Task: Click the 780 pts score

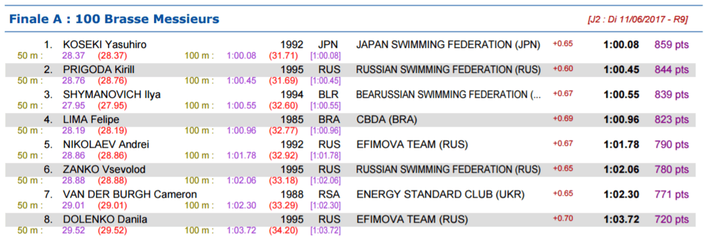Action: (x=672, y=170)
